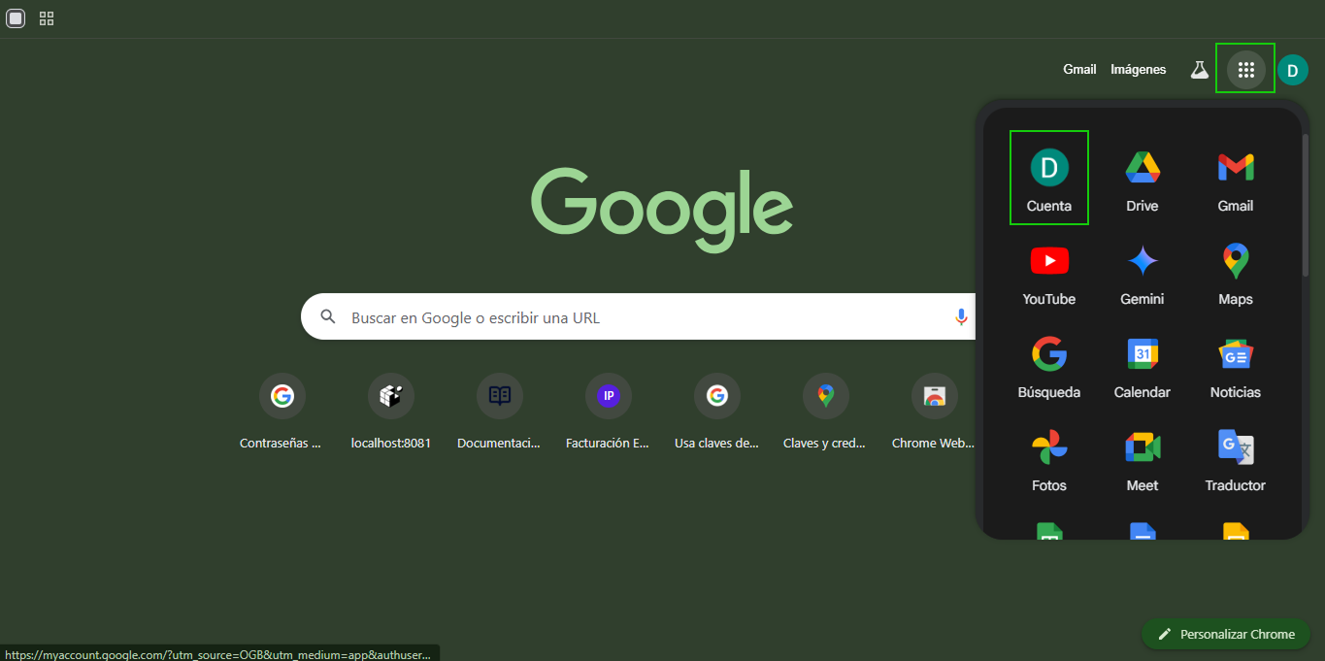
Task: Open the localhost:8081 shortcut
Action: pos(390,395)
